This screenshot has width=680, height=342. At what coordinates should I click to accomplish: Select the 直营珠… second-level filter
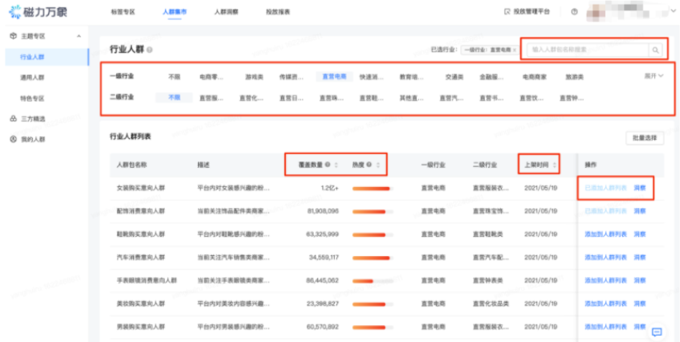pyautogui.click(x=332, y=98)
